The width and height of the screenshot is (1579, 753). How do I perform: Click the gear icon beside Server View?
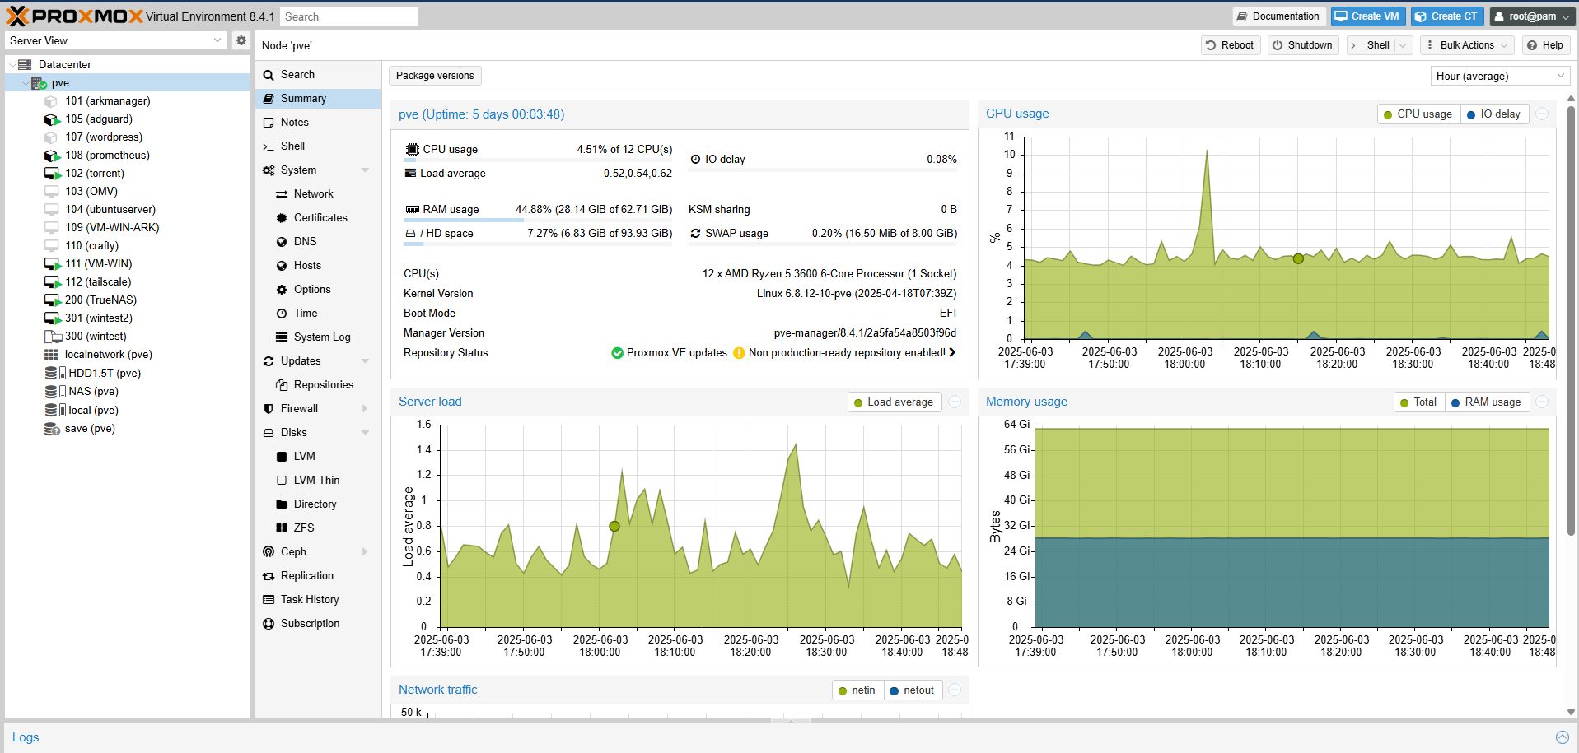[241, 40]
